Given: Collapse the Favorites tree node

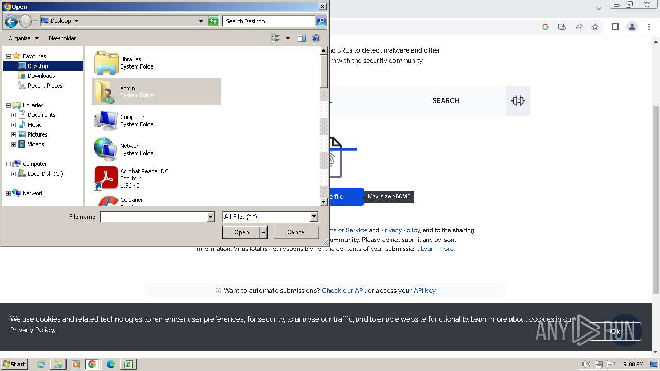Looking at the screenshot, I should point(8,56).
